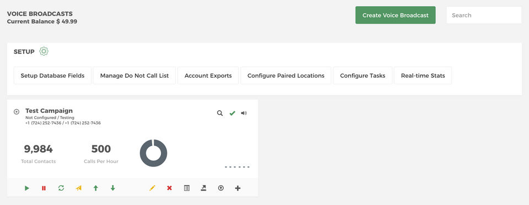Image resolution: width=529 pixels, height=205 pixels.
Task: Open the table list icon in the campaign toolbar
Action: coord(187,188)
